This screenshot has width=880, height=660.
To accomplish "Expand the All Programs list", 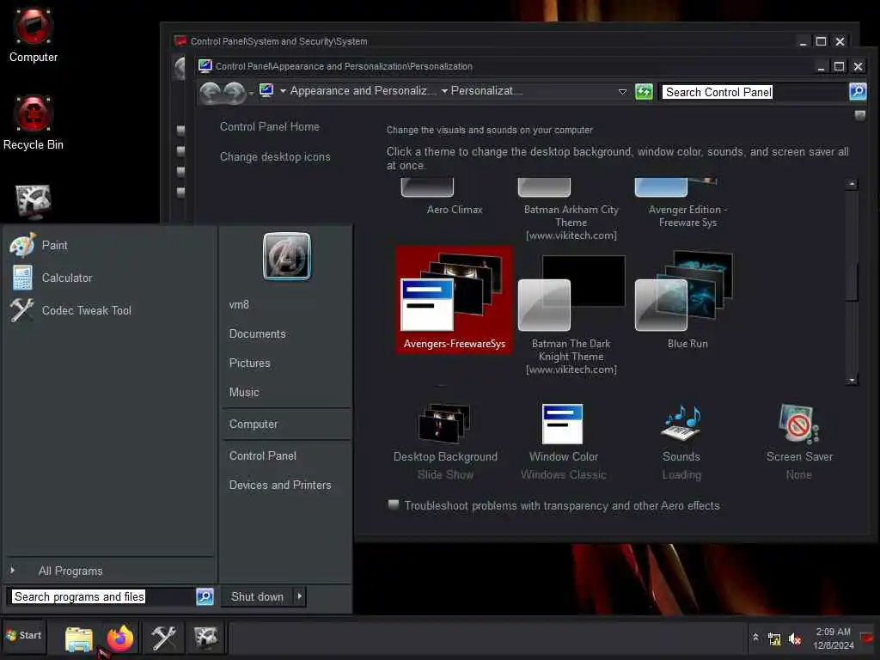I will click(x=70, y=571).
